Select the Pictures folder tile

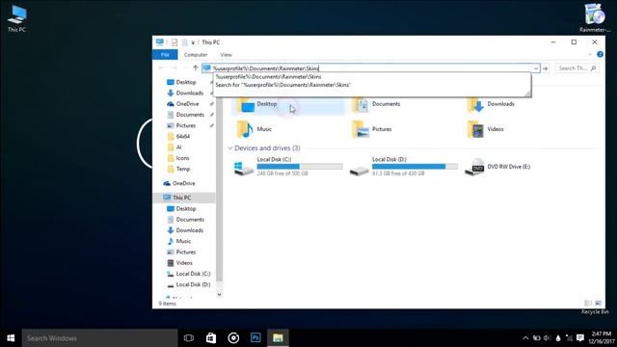pyautogui.click(x=372, y=129)
